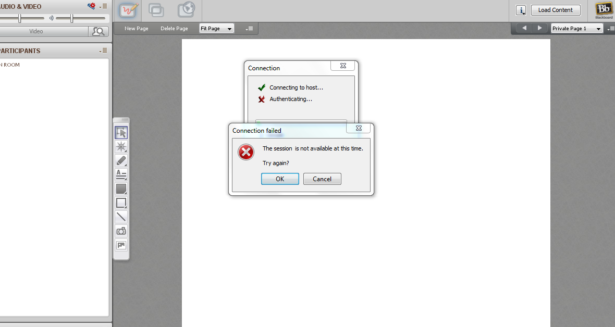Screen dimensions: 615x327
Task: Click the Load Content button
Action: pos(556,10)
